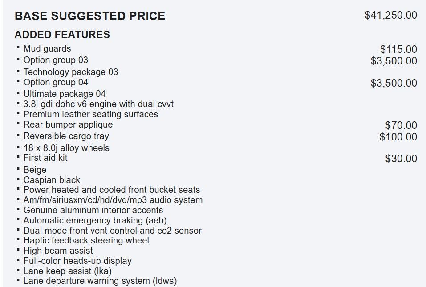
Task: Select the Mud guards feature line
Action: tap(47, 48)
